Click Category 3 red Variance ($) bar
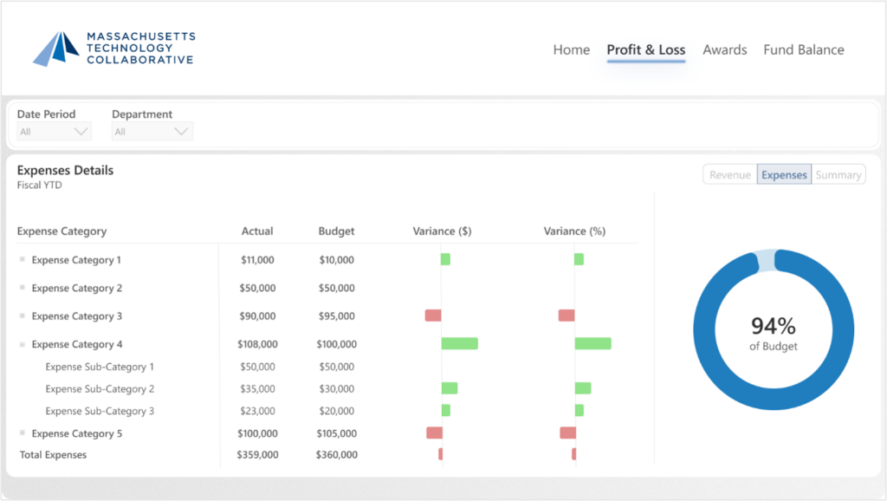Viewport: 887px width, 501px height. [433, 316]
